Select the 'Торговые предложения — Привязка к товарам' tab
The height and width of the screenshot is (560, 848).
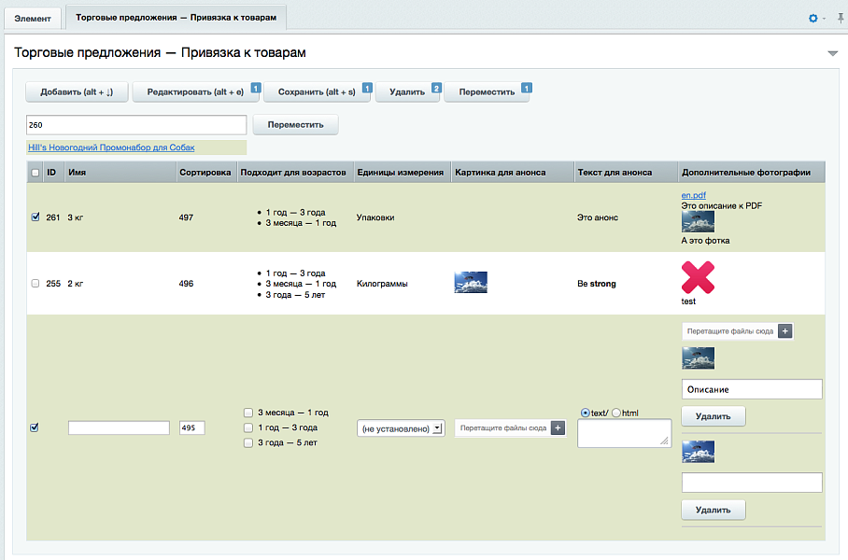click(176, 18)
